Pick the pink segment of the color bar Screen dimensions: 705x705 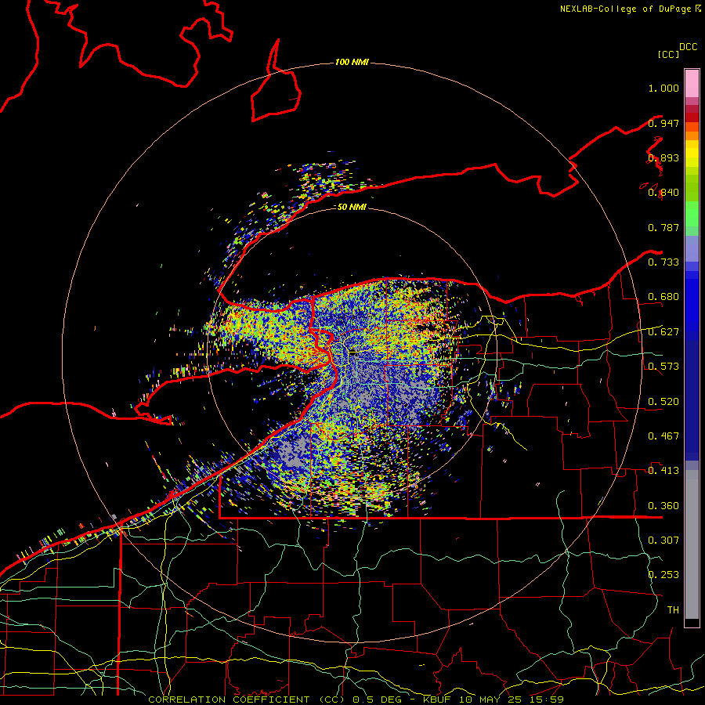692,83
